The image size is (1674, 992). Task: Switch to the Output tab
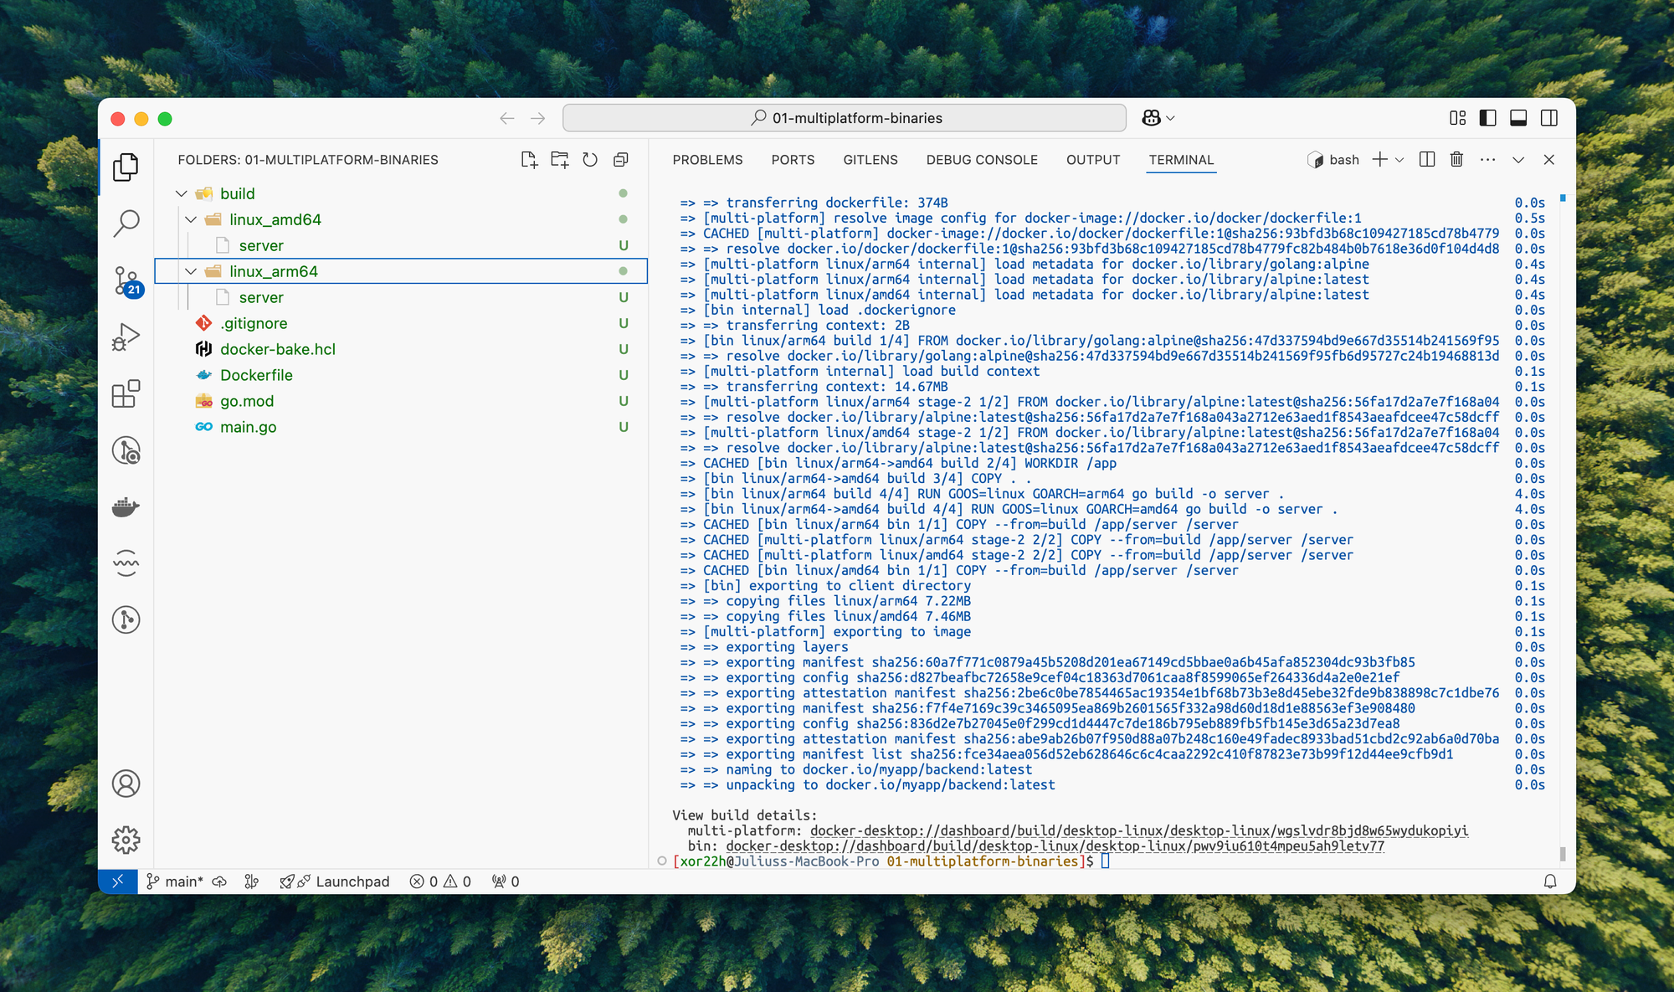pos(1093,160)
